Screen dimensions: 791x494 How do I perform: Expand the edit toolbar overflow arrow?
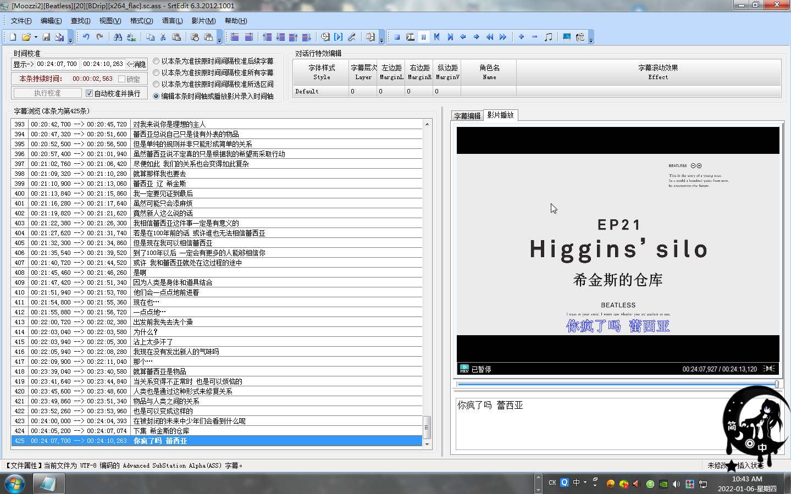tap(219, 38)
